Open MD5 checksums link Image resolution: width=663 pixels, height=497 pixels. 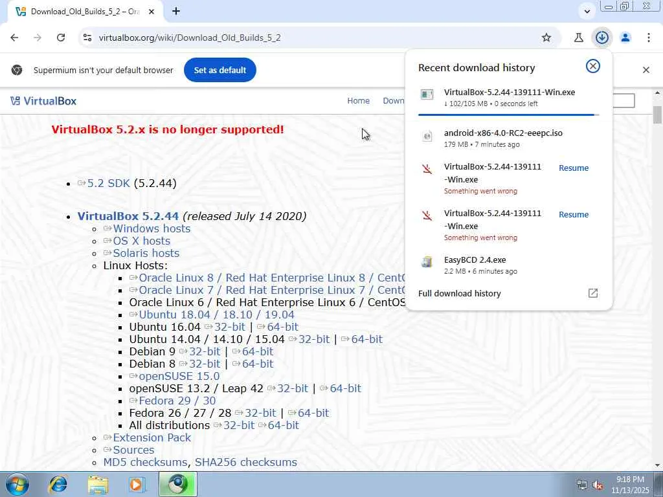click(145, 462)
